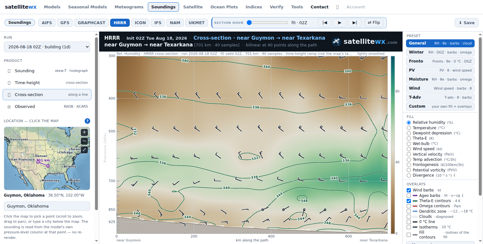Select the Dewpoint depression fill
This screenshot has height=244, width=483.
tap(409, 133)
